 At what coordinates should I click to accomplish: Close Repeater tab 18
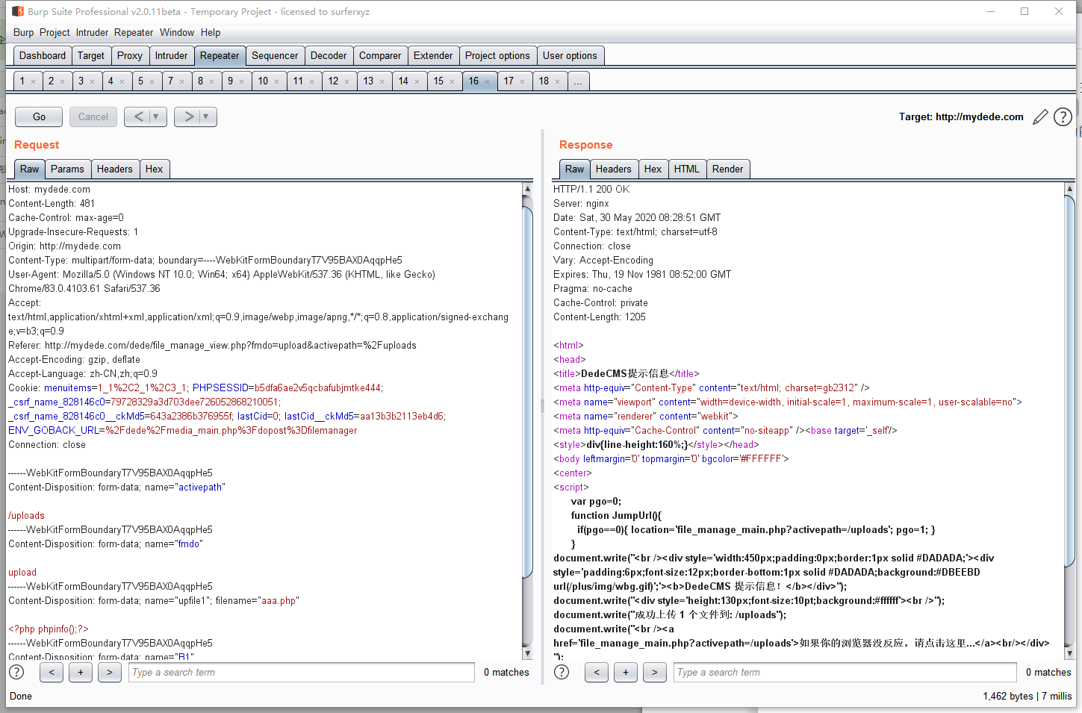(x=557, y=81)
